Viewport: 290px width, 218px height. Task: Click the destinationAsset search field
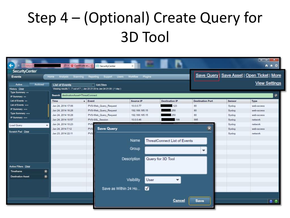point(167,95)
